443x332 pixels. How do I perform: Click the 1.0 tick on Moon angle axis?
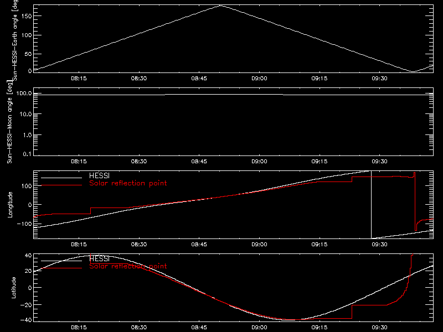[27, 135]
